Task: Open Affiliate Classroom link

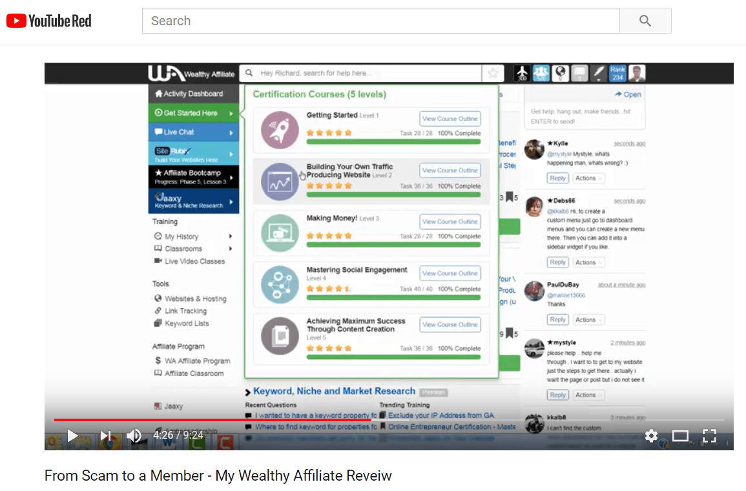Action: coord(189,373)
